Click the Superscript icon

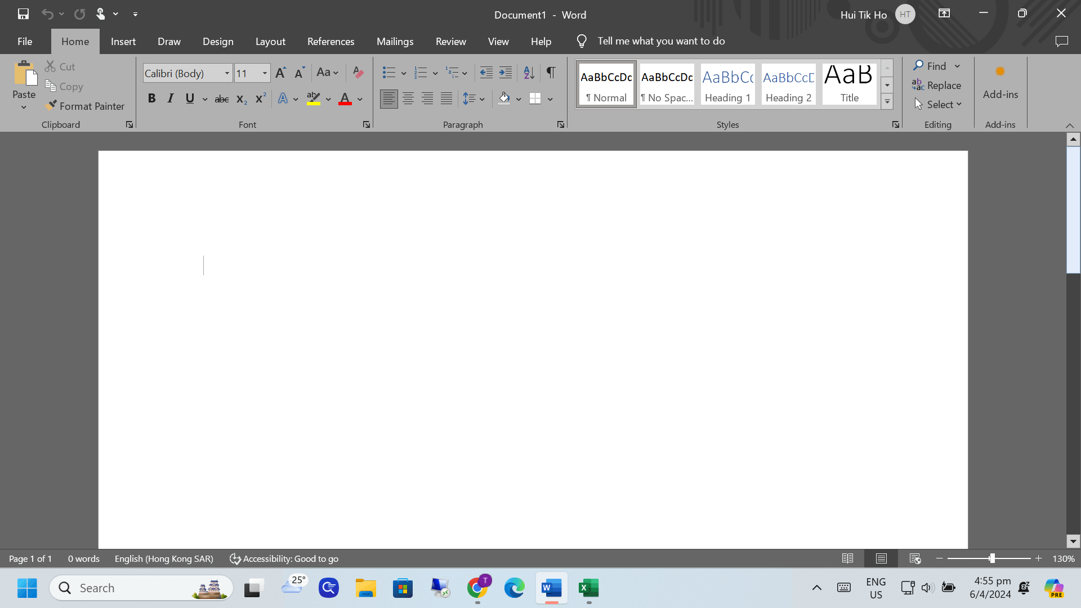[x=260, y=99]
